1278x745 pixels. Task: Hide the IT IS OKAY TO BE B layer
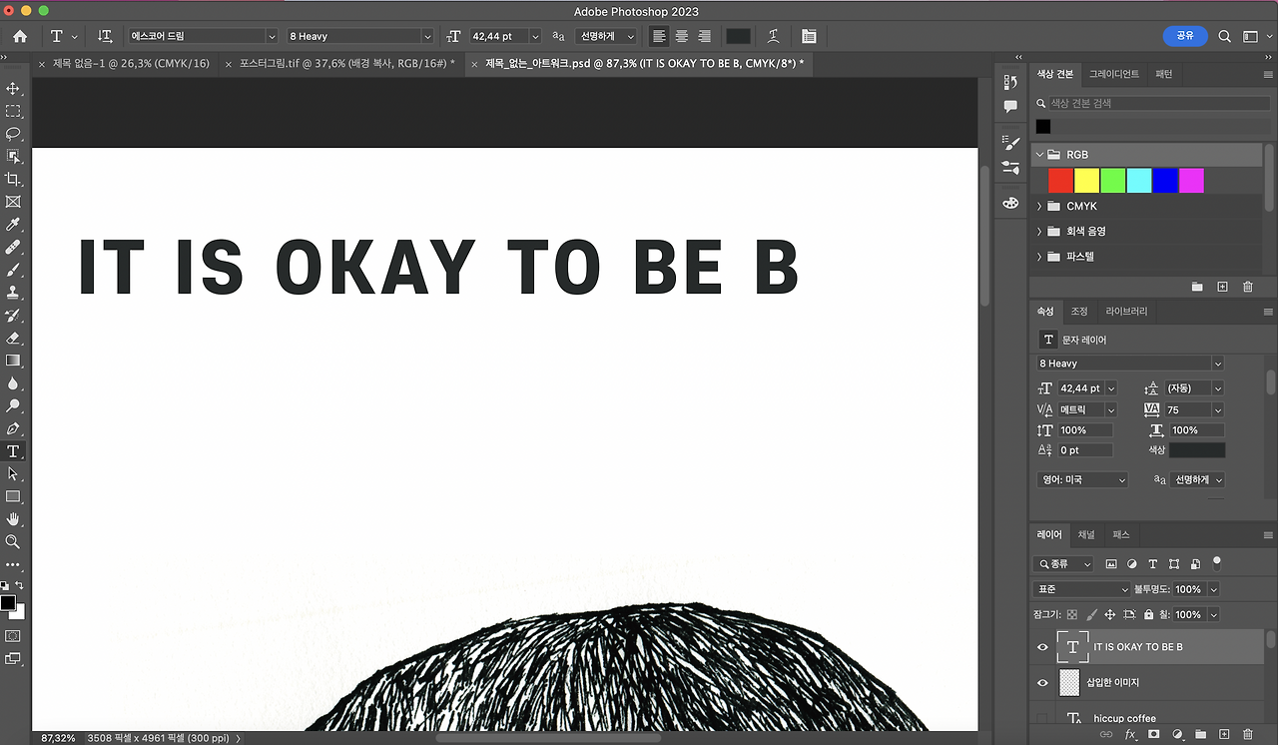[x=1042, y=647]
